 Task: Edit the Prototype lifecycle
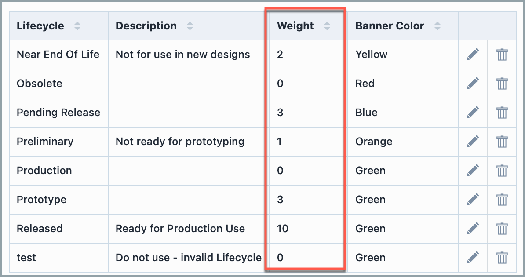click(472, 200)
